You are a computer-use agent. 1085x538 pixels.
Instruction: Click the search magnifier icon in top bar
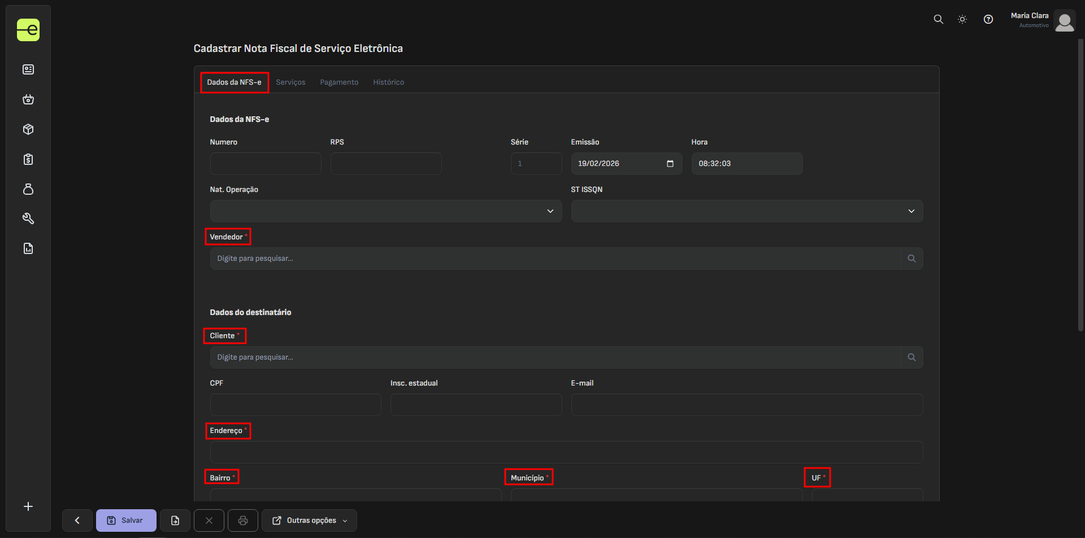938,19
